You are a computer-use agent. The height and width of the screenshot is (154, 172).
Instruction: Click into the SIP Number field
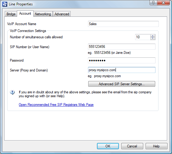[x=122, y=47]
